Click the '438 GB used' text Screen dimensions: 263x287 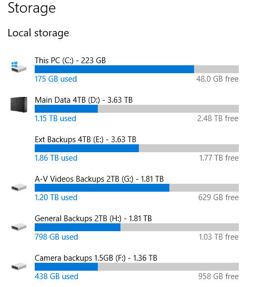[56, 277]
